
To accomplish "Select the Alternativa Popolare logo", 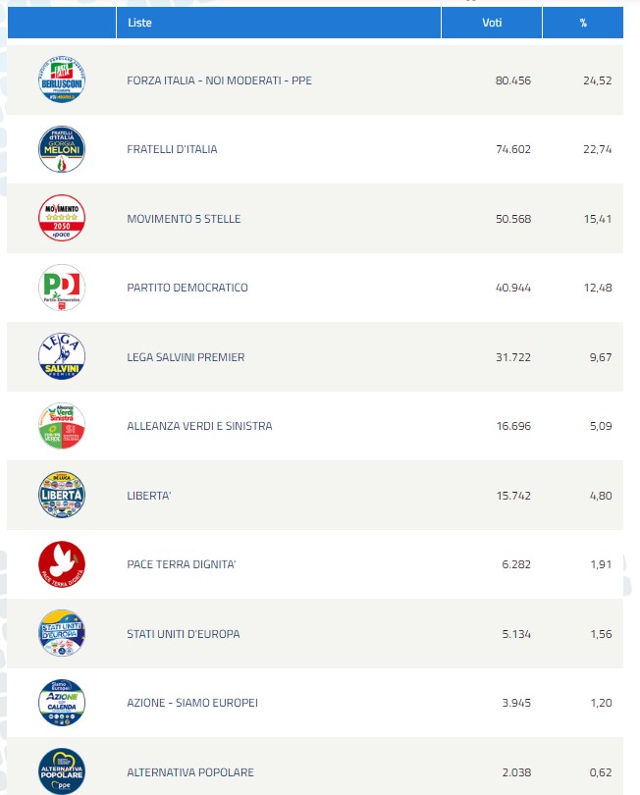I will click(x=61, y=771).
